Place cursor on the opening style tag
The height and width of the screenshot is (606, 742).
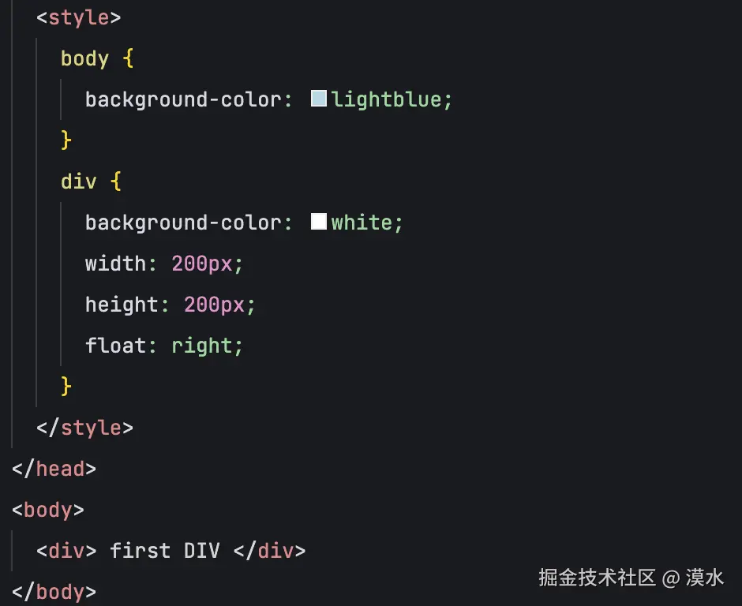[79, 18]
